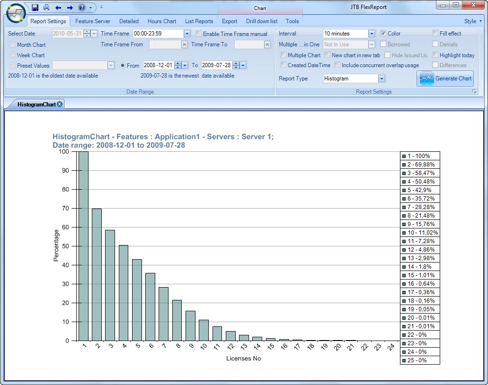This screenshot has width=488, height=385.
Task: Customize the quick access toolbar via the arrow
Action: 101,8
